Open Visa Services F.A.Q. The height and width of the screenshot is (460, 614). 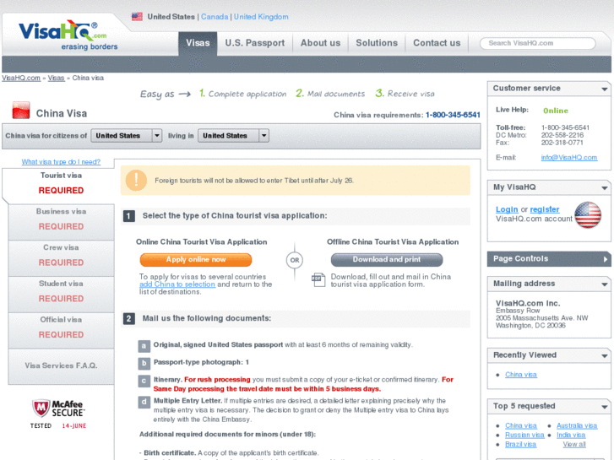[61, 366]
